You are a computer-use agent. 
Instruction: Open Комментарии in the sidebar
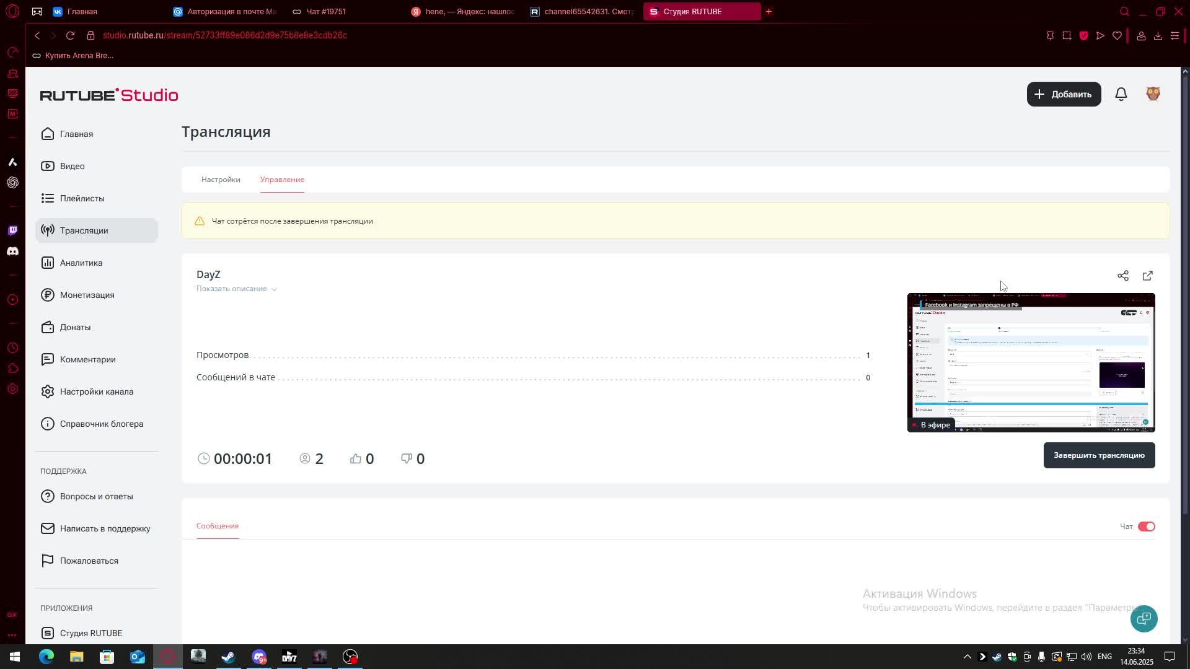(x=97, y=359)
